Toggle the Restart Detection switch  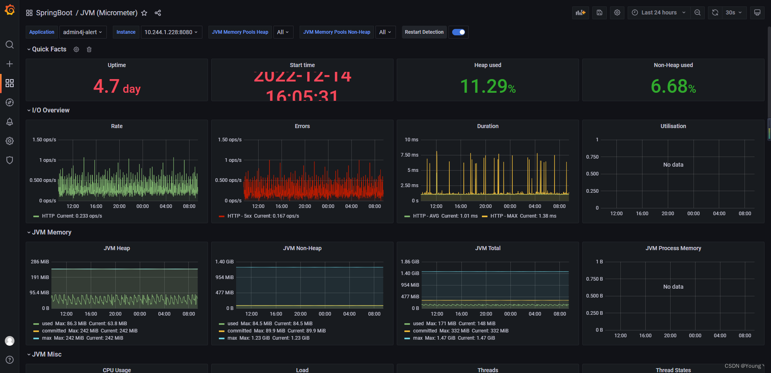(459, 32)
